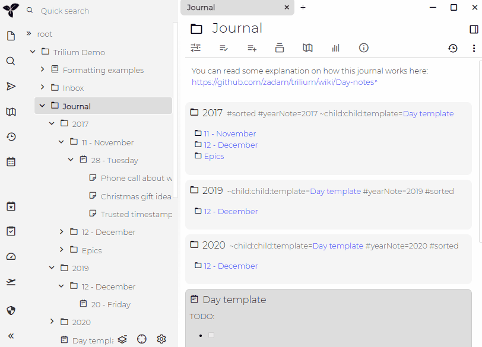Check the TODO checkbox in Day template
Screen dimensions: 482x347
(211, 335)
